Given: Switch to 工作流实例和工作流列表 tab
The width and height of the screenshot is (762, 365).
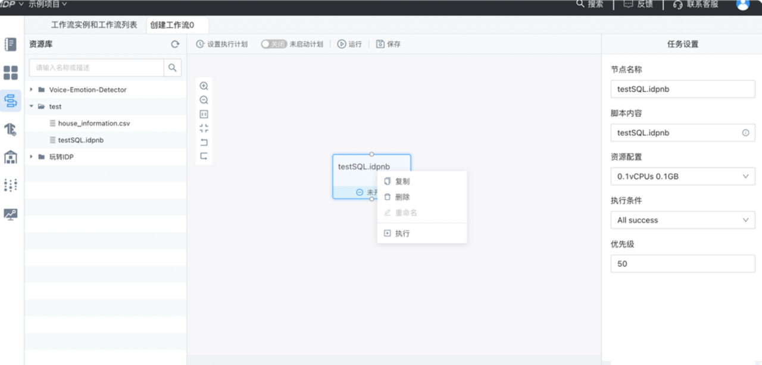Looking at the screenshot, I should pos(94,25).
